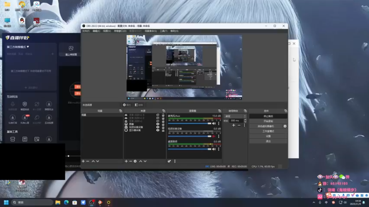
Task: Click the transition duration stepper arrows
Action: point(245,121)
